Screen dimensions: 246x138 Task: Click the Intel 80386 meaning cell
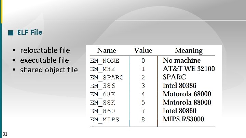pyautogui.click(x=179, y=86)
